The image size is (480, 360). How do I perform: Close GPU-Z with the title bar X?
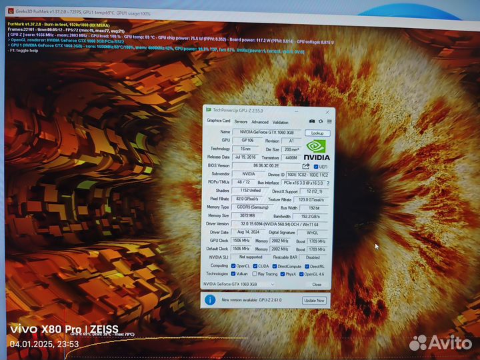[x=327, y=113]
